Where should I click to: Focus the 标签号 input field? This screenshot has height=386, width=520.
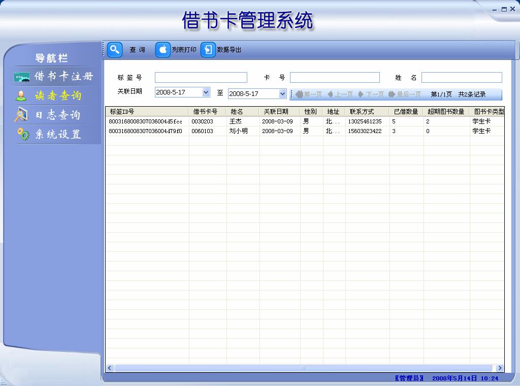[x=201, y=78]
